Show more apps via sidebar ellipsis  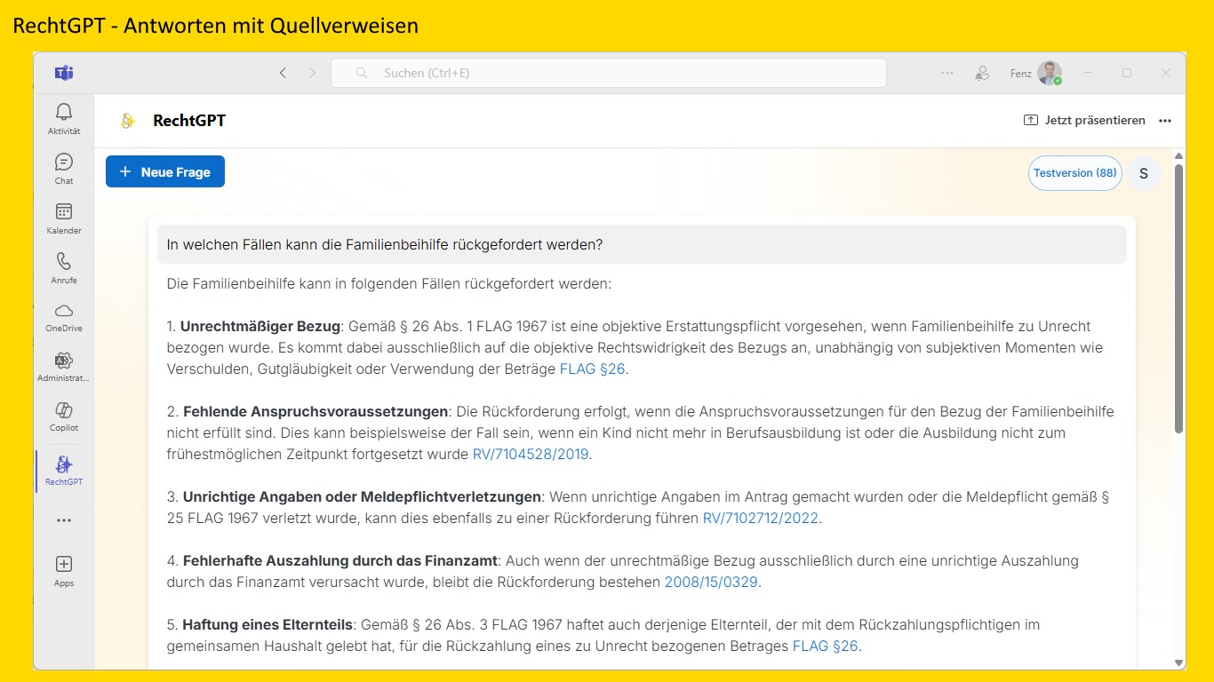[64, 520]
